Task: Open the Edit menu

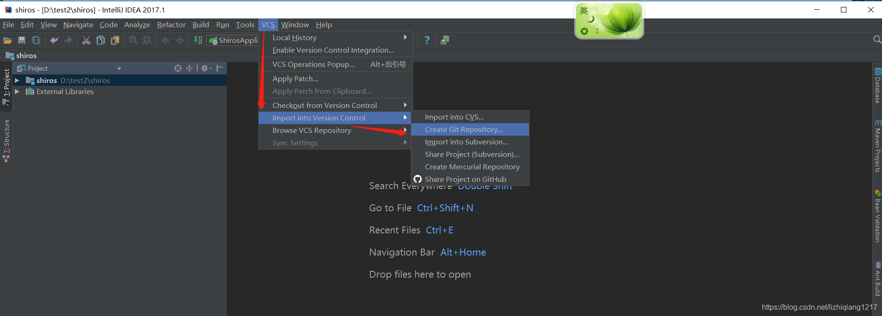Action: pos(27,24)
